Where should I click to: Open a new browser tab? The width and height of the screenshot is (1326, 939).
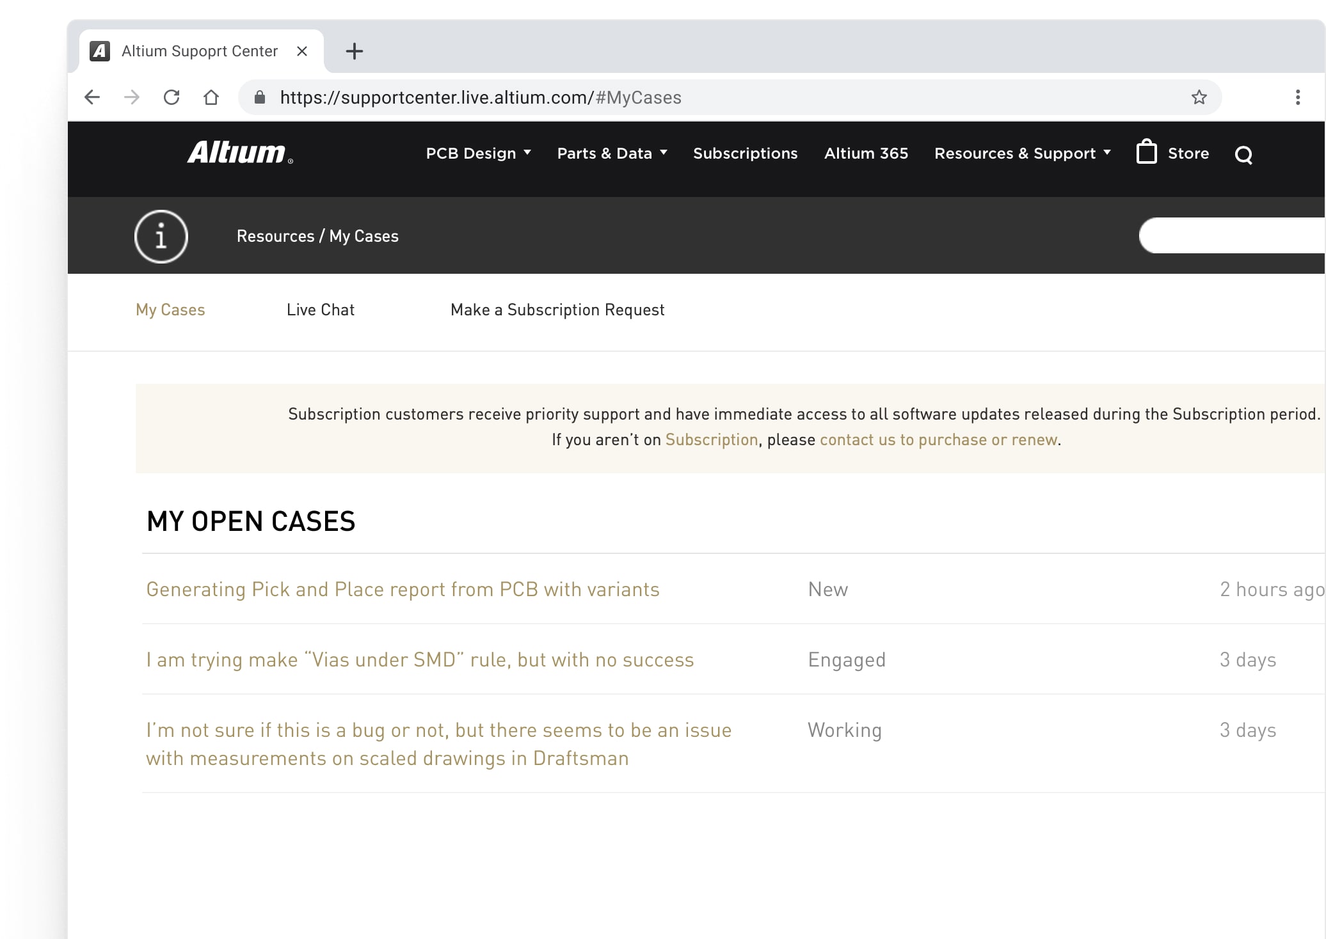(354, 51)
